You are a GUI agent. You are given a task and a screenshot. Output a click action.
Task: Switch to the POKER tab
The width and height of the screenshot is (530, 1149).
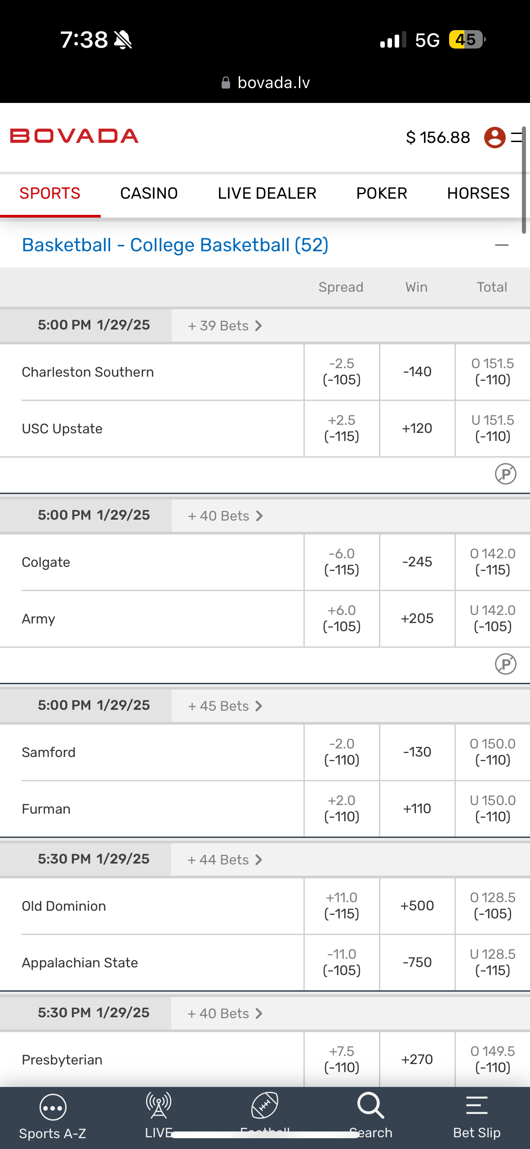click(x=382, y=193)
